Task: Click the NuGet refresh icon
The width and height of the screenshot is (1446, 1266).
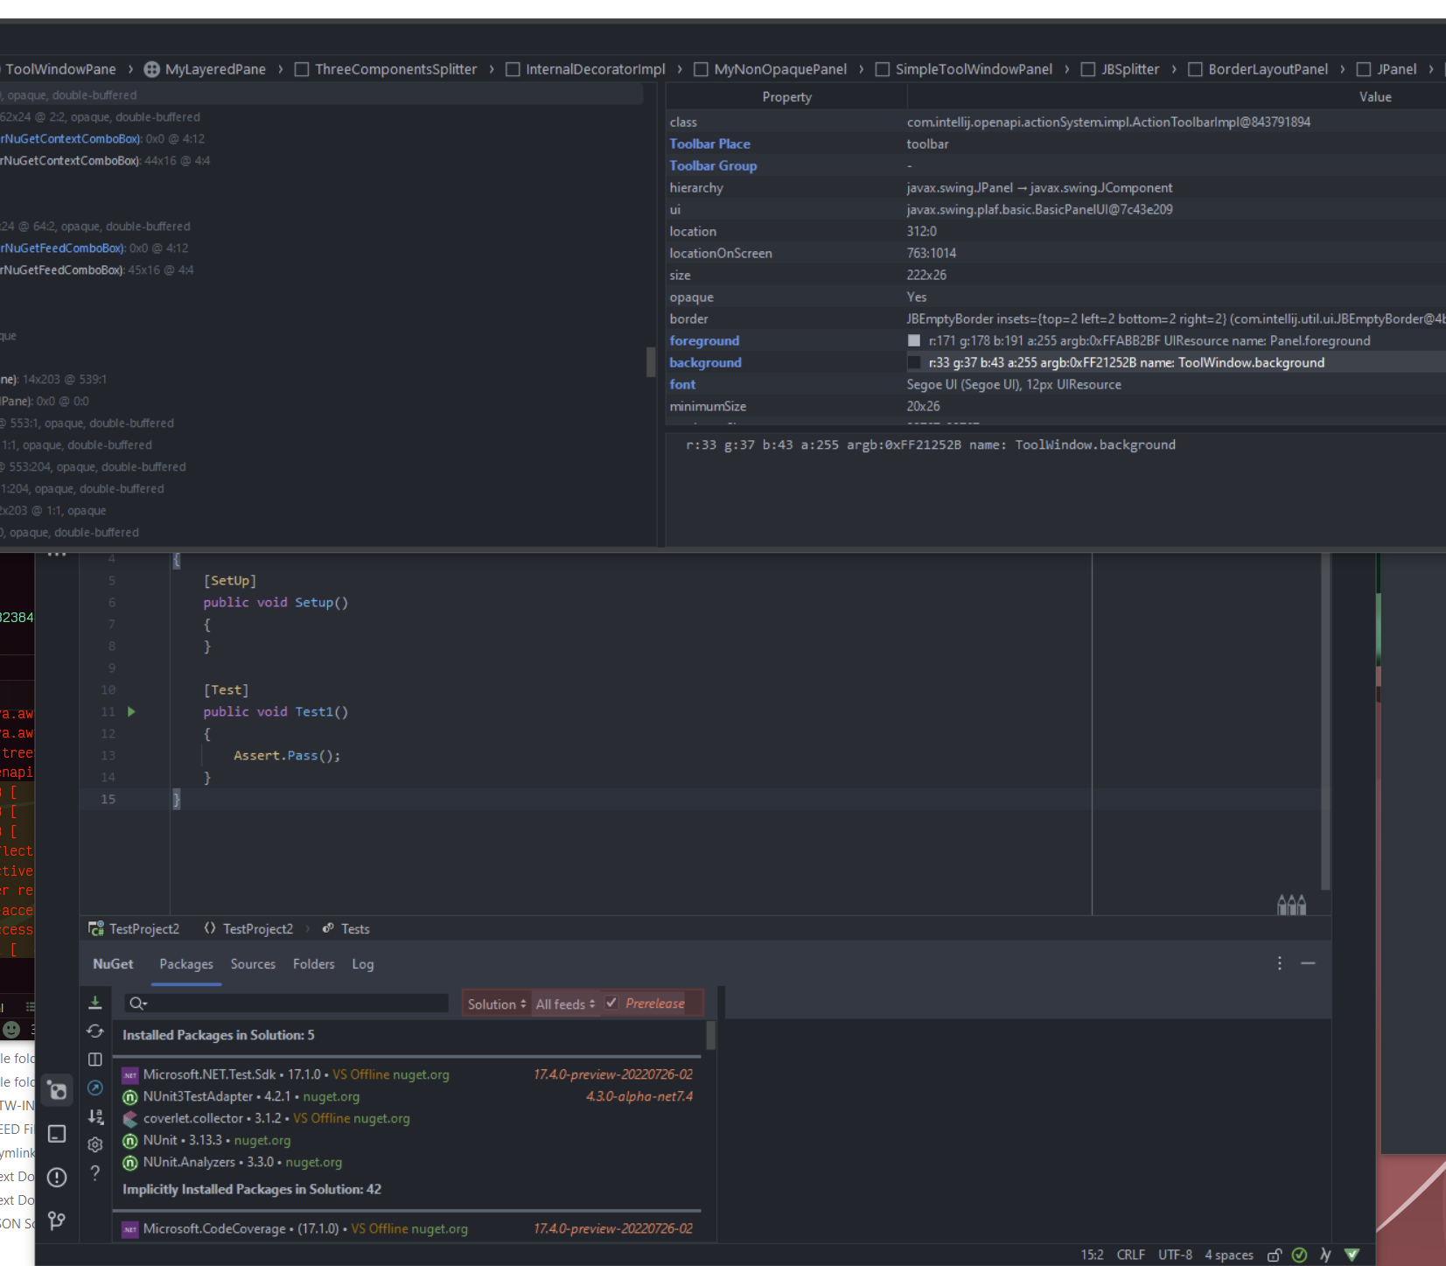Action: tap(95, 1032)
